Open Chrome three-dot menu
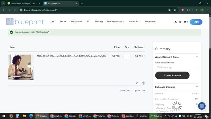 click(x=208, y=10)
